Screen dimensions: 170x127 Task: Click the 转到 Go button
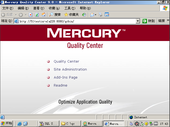pyautogui.click(x=148, y=21)
